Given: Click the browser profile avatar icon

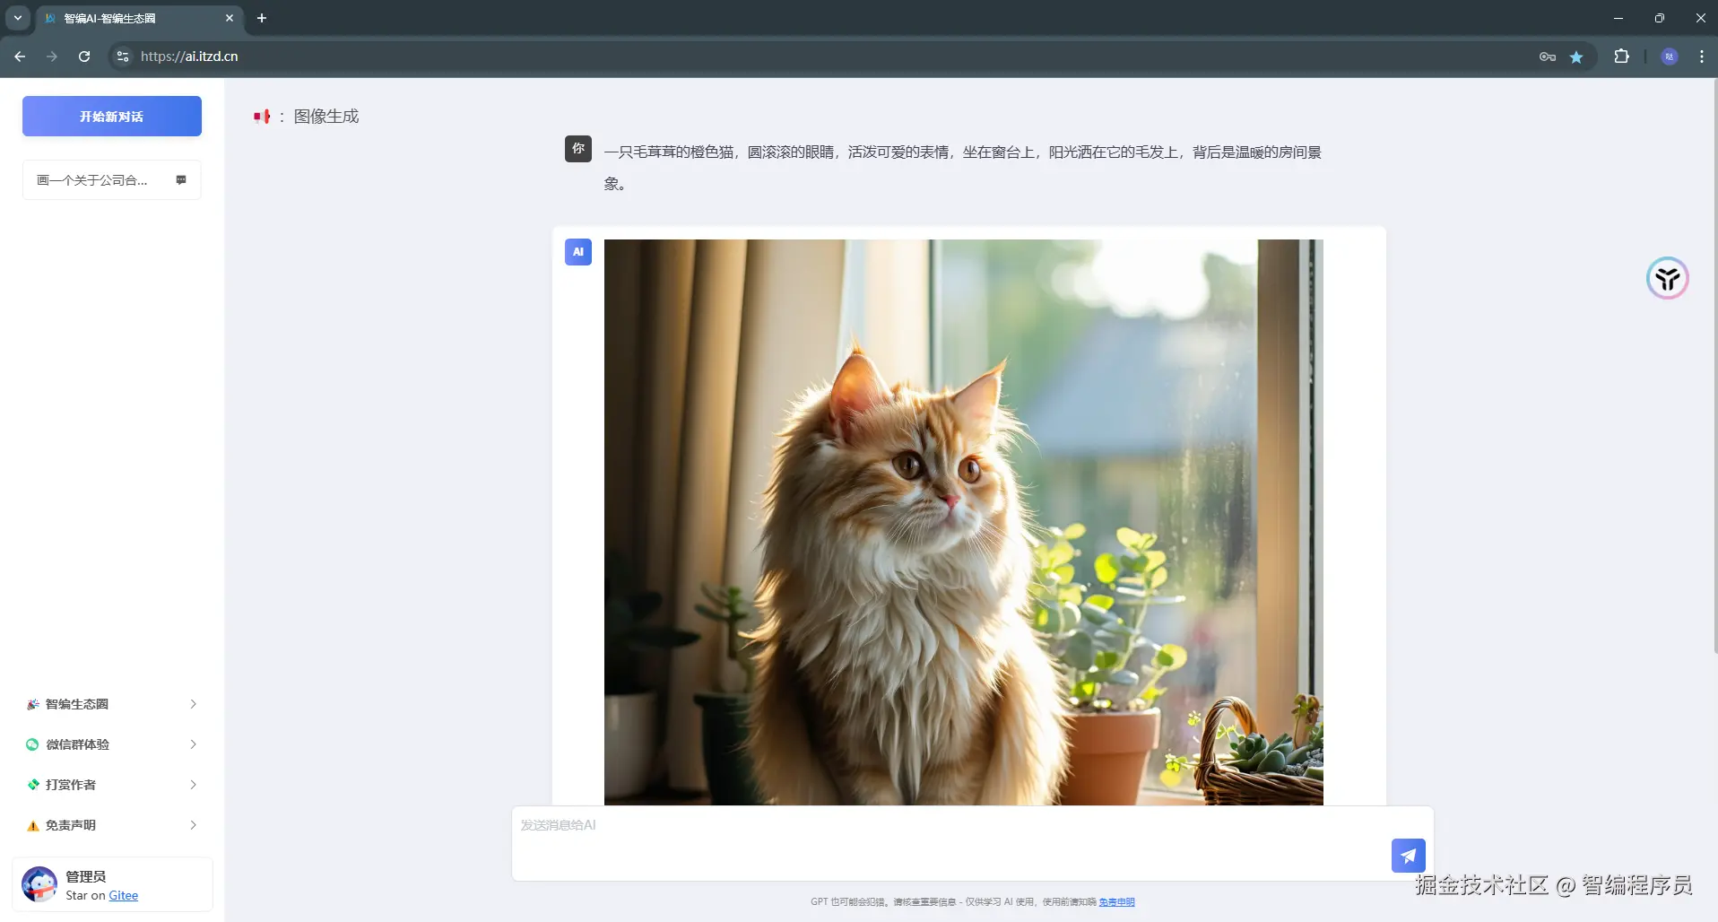Looking at the screenshot, I should tap(1669, 57).
